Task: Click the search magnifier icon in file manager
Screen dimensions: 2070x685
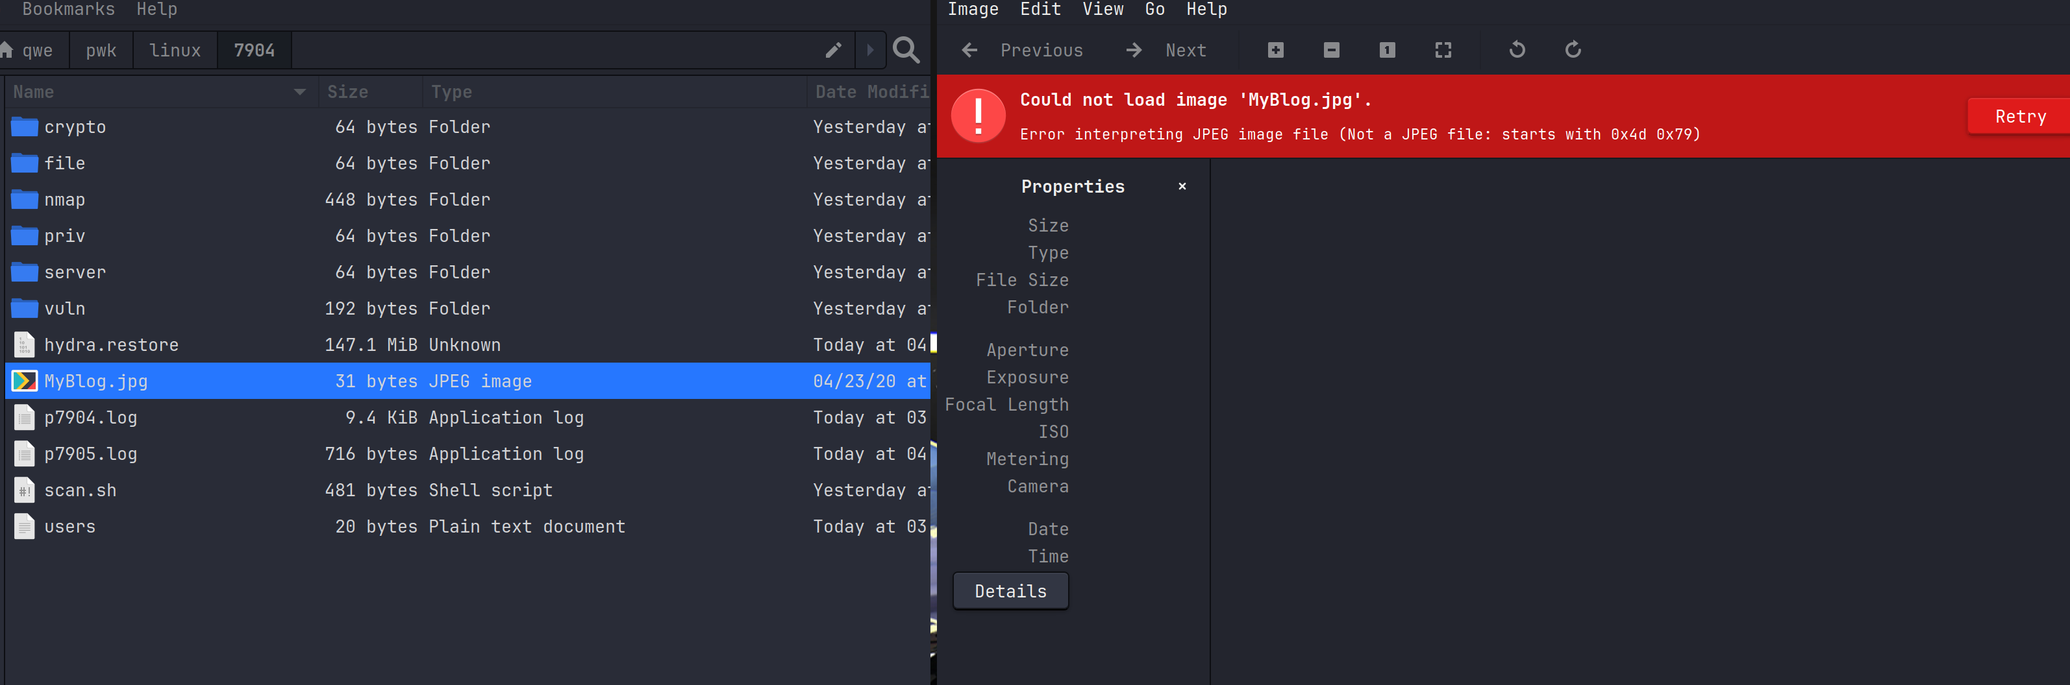Action: point(906,50)
